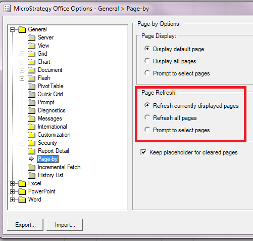
Task: Open the Report Detail tree item
Action: pyautogui.click(x=54, y=151)
